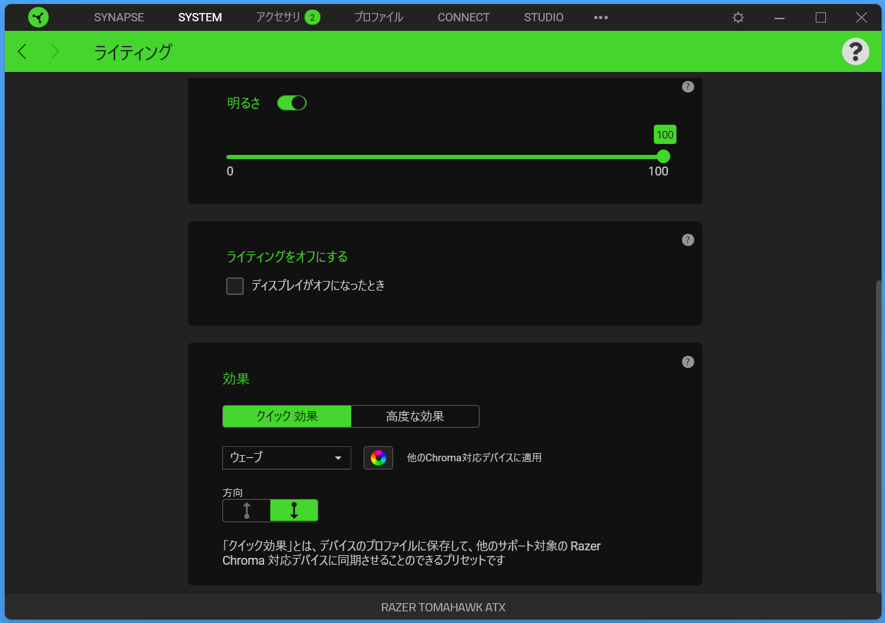The height and width of the screenshot is (623, 885).
Task: Open the ウェーブ effect dropdown
Action: pyautogui.click(x=287, y=458)
